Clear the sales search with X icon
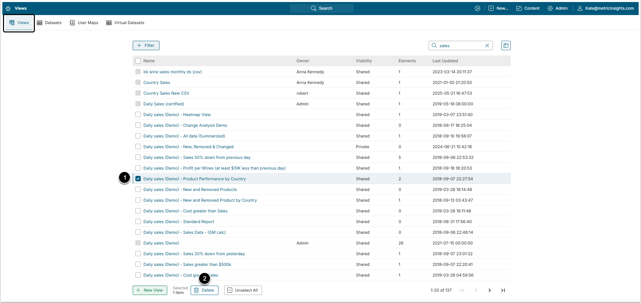641x303 pixels. coord(487,45)
